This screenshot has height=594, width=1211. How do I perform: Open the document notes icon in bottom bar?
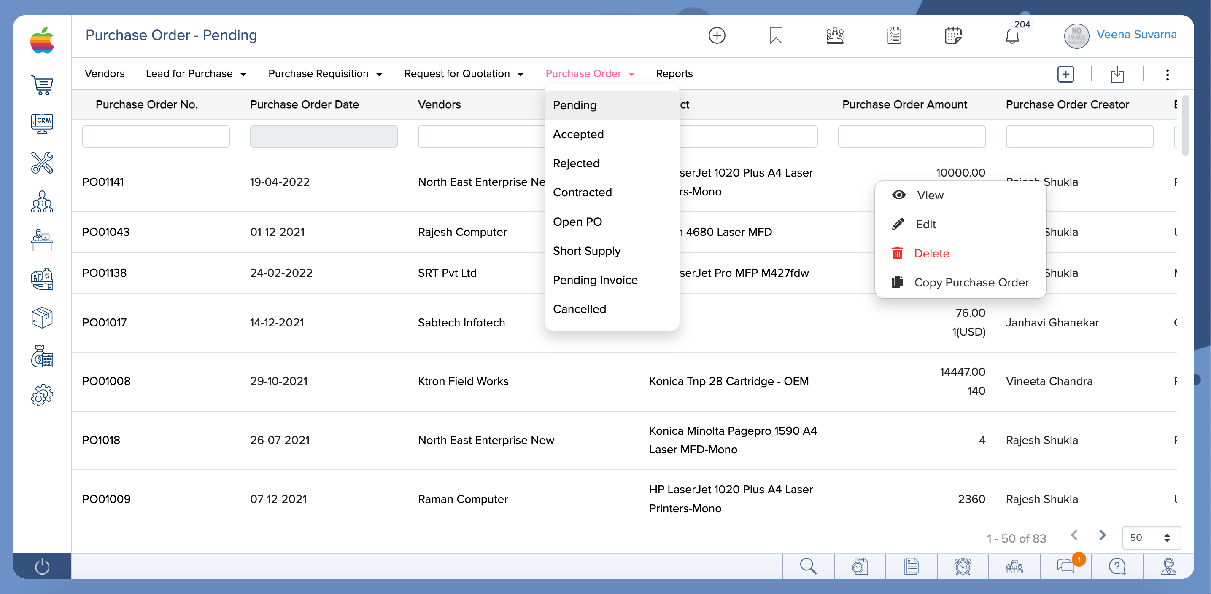(911, 566)
